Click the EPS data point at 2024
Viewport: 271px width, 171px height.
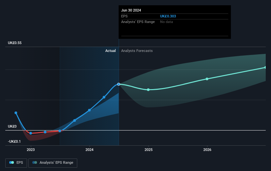pyautogui.click(x=89, y=110)
